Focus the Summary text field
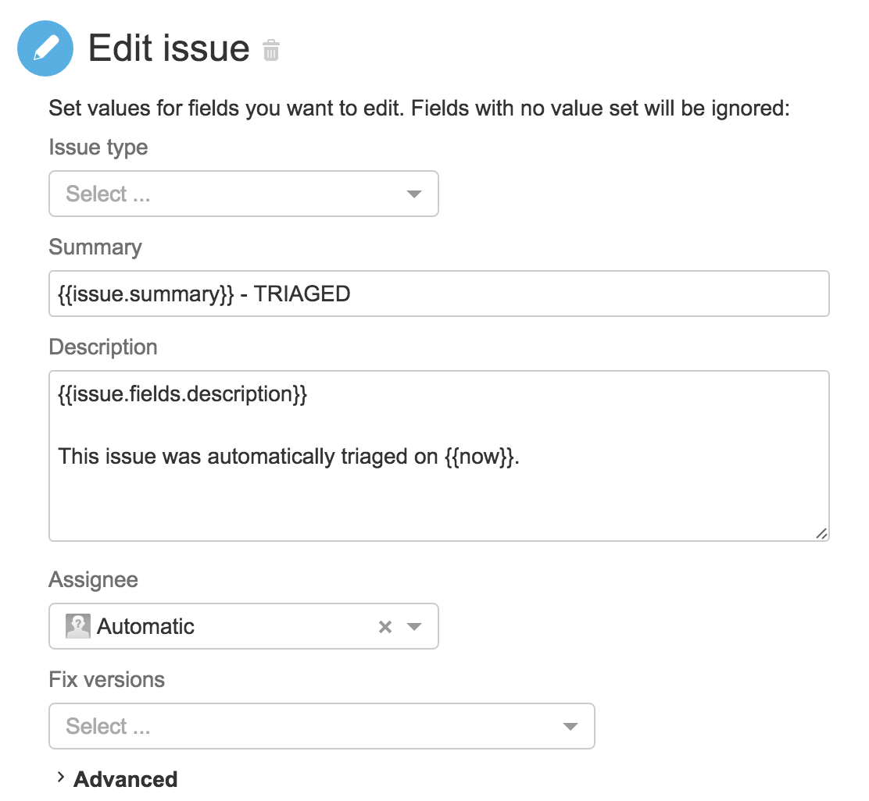 [438, 294]
